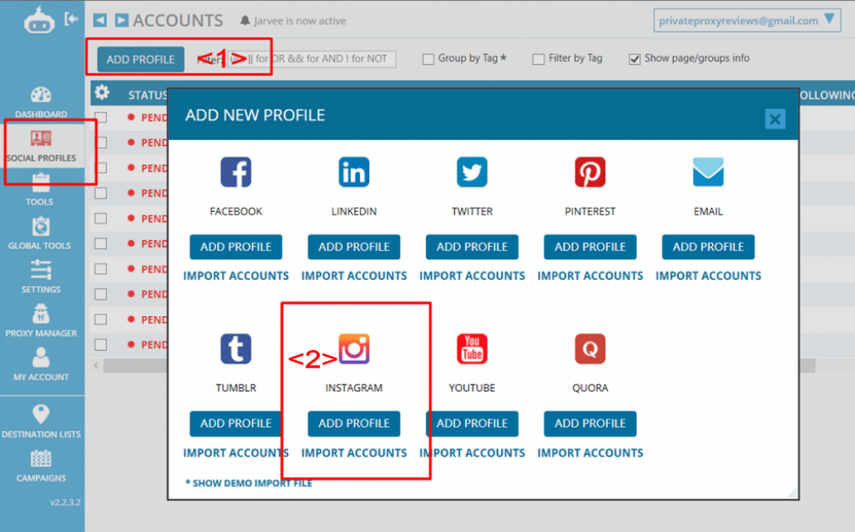Open the Show Demo Import File link
The image size is (855, 532).
pos(249,483)
